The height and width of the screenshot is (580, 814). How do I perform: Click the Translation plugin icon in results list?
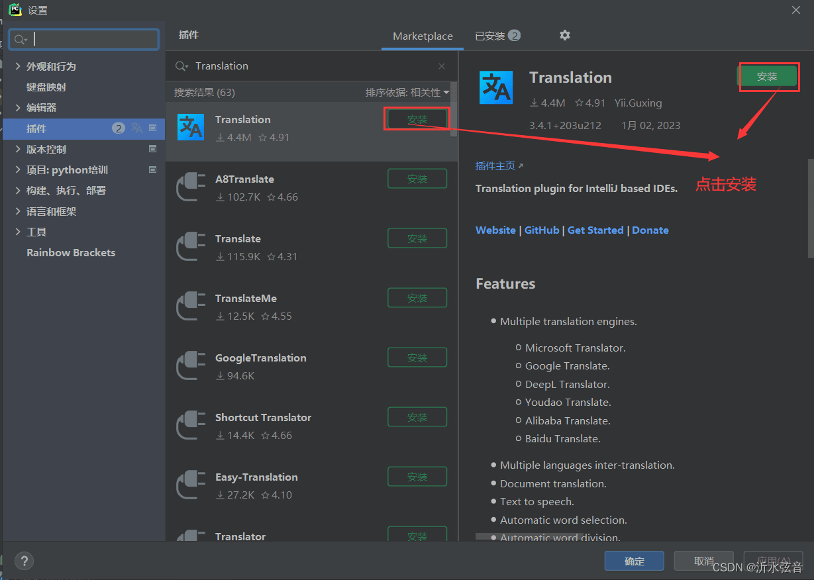(x=191, y=127)
